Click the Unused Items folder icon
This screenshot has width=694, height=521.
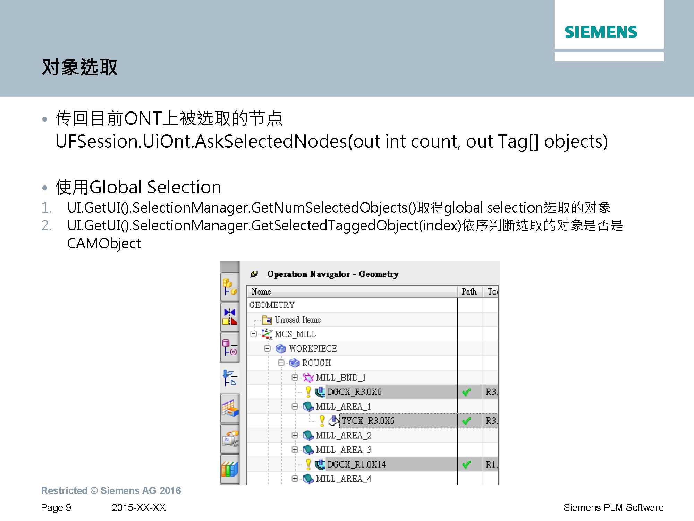267,320
